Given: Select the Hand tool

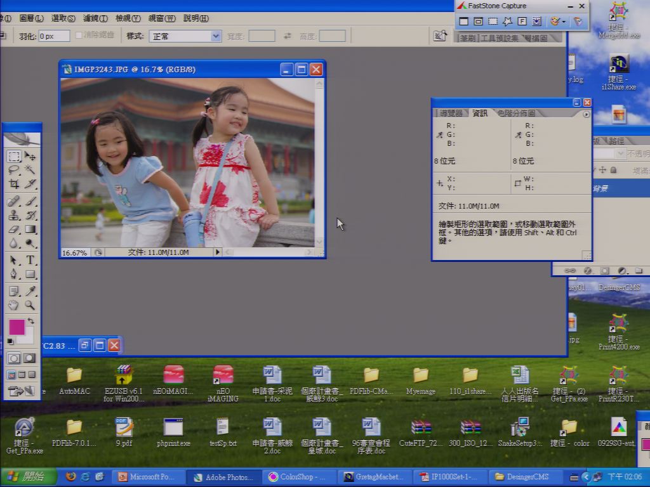Looking at the screenshot, I should click(x=14, y=306).
